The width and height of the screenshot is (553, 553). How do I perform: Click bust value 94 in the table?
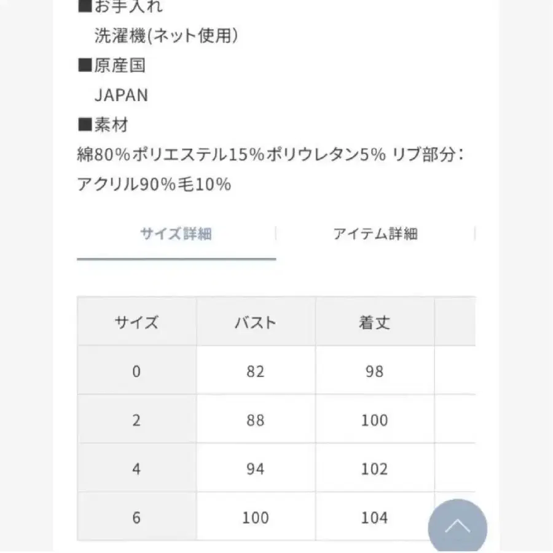tap(256, 469)
